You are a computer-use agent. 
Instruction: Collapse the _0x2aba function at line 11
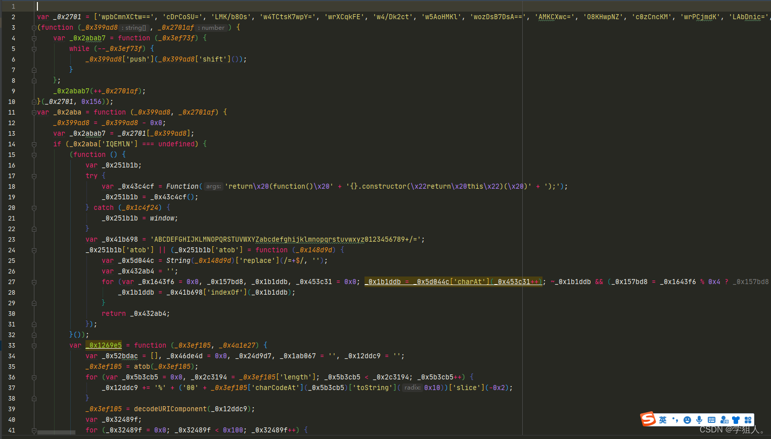click(34, 112)
